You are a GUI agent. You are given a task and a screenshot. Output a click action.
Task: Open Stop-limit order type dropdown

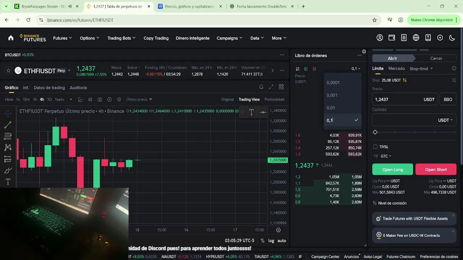421,69
